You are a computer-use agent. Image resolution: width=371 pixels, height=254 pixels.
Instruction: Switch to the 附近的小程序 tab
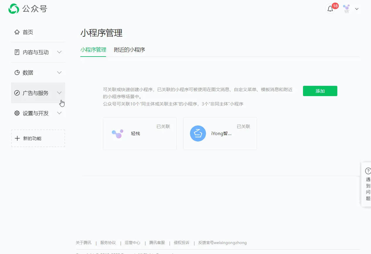coord(129,50)
